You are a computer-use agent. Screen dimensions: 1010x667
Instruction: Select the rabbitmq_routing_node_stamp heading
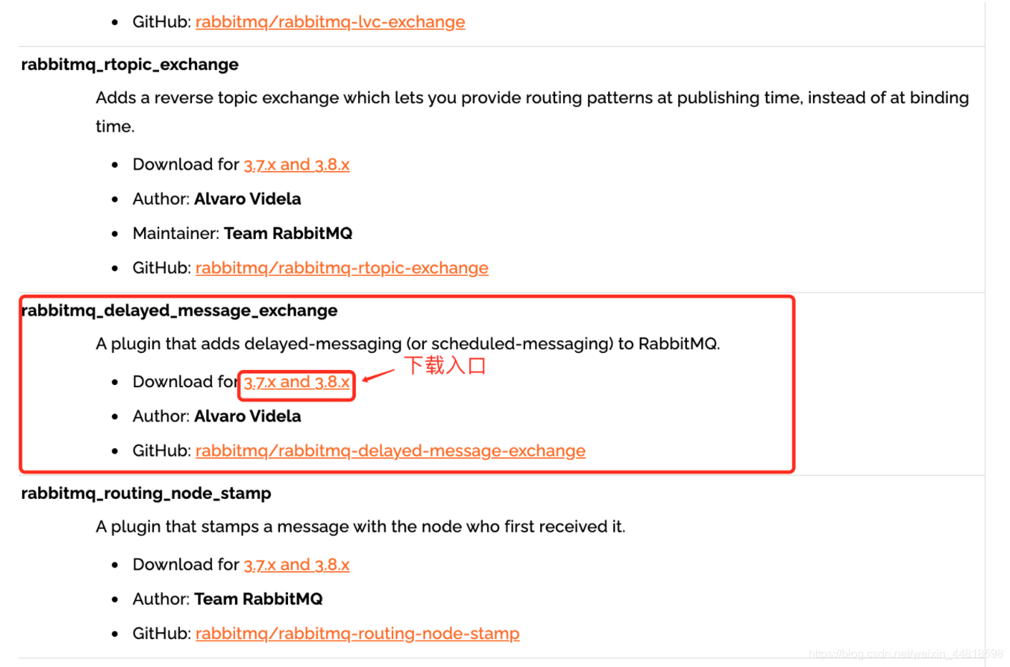[x=146, y=493]
